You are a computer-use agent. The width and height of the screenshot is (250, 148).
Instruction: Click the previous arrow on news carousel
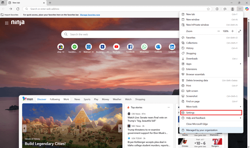24,128
